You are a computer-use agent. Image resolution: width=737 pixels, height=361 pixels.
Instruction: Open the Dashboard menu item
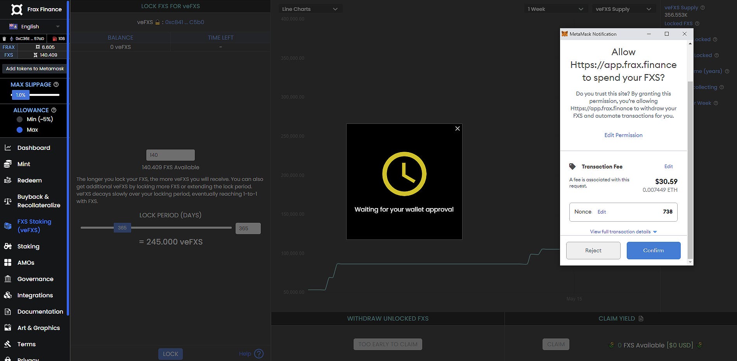pos(34,148)
